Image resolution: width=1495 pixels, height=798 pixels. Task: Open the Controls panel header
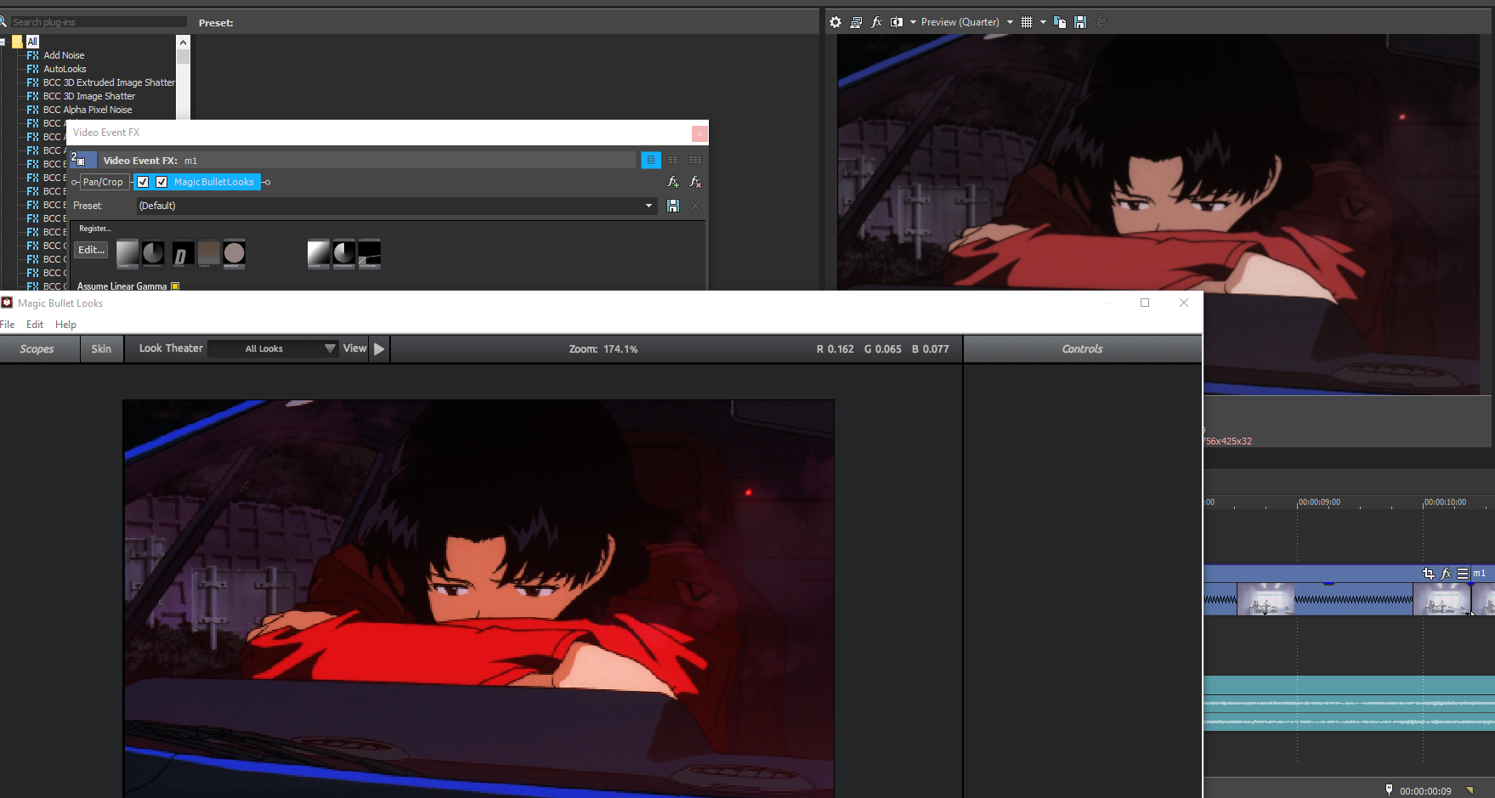pos(1082,349)
